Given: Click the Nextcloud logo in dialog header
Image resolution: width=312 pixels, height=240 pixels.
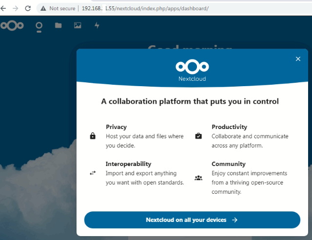Looking at the screenshot, I should point(192,67).
